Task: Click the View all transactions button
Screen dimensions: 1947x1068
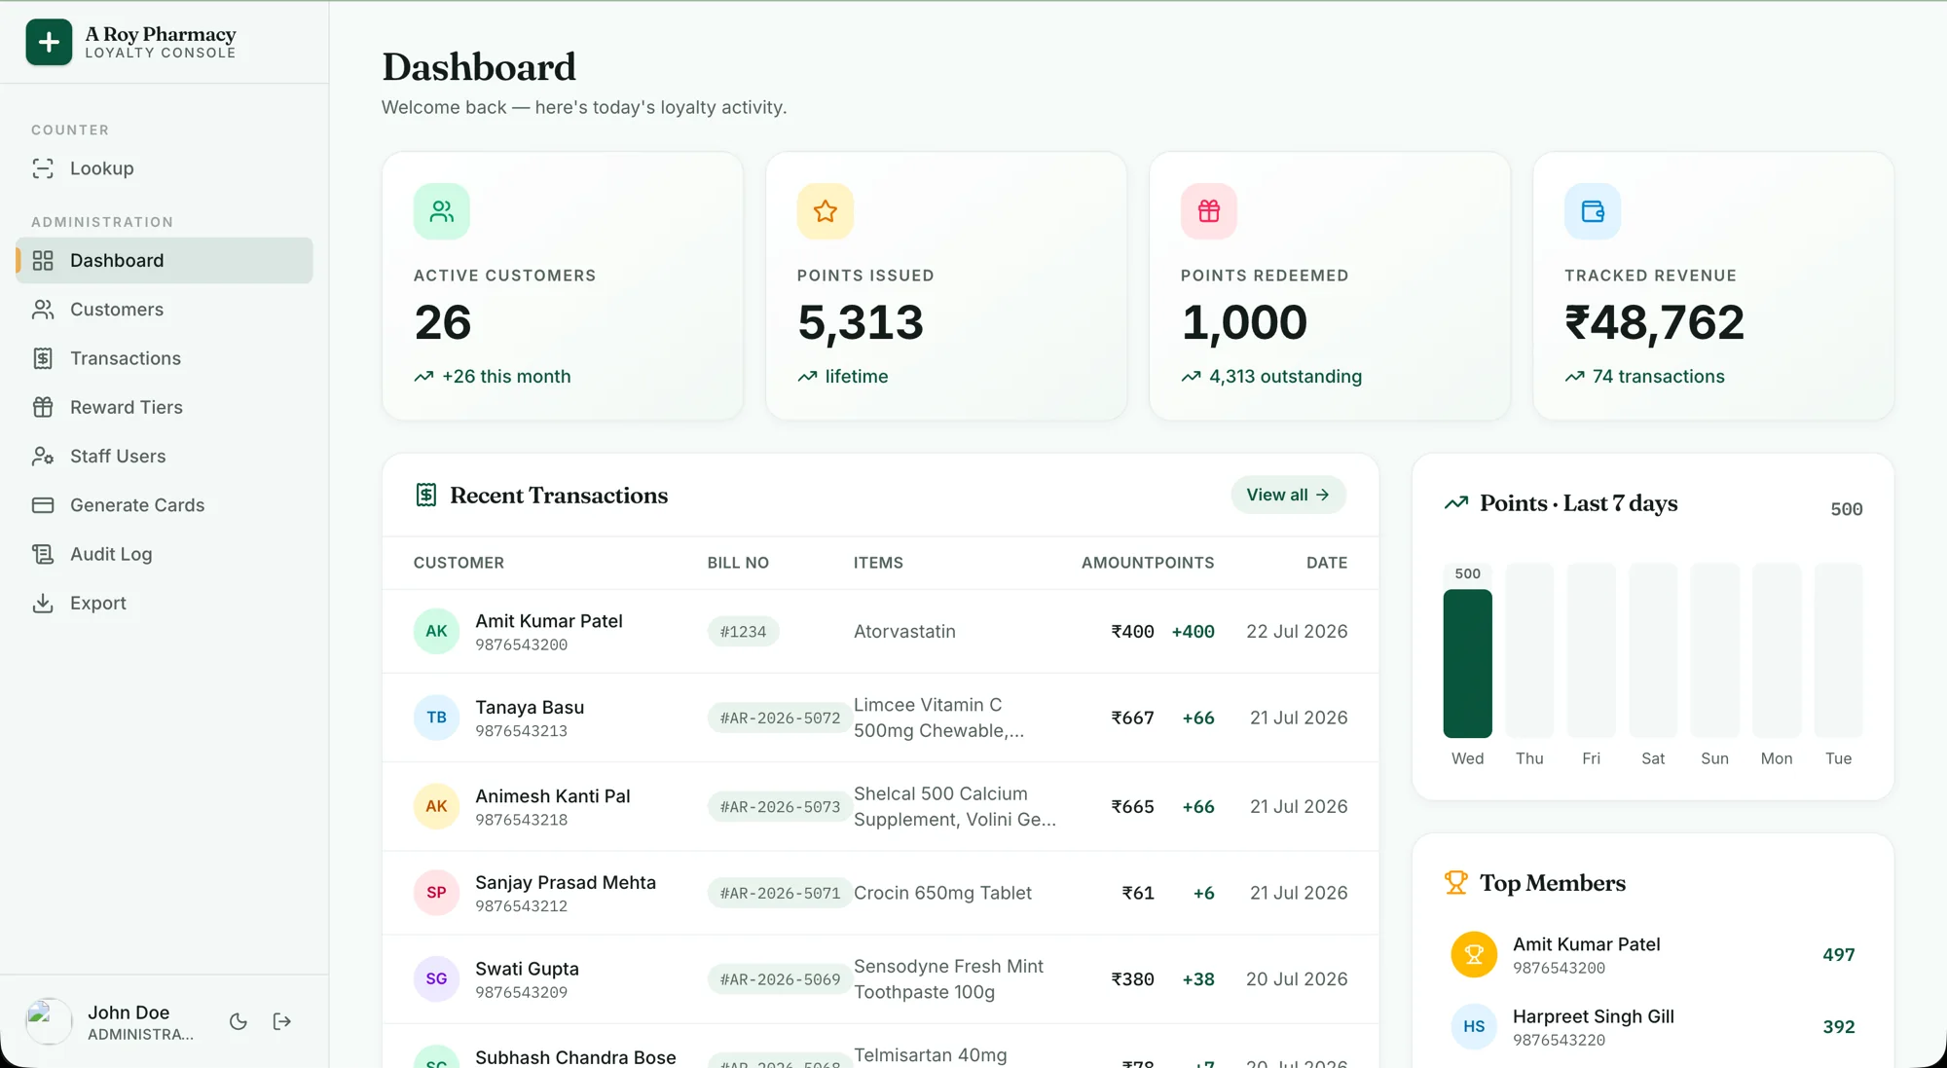Action: 1288,495
